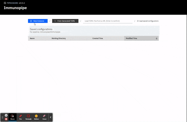Screen dimensions: 187x122
Task: Focus the Load TOML File URL field
Action: pos(108,21)
